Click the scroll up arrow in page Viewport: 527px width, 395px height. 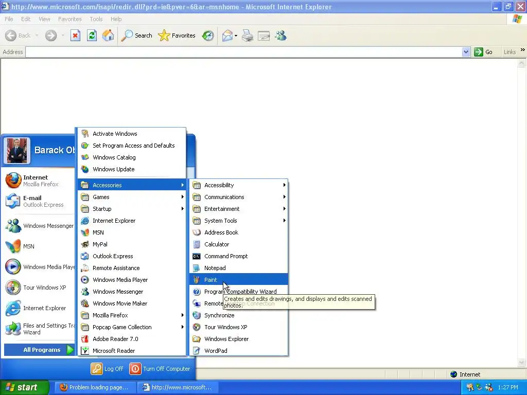tap(521, 63)
